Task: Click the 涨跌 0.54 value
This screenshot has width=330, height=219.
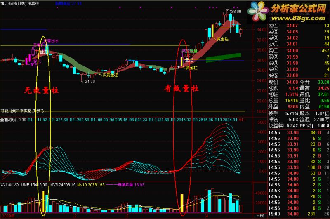Action: click(293, 88)
